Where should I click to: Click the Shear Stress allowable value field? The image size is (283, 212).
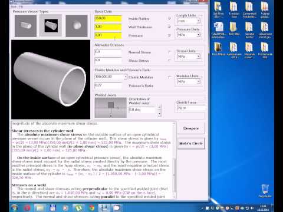108,61
